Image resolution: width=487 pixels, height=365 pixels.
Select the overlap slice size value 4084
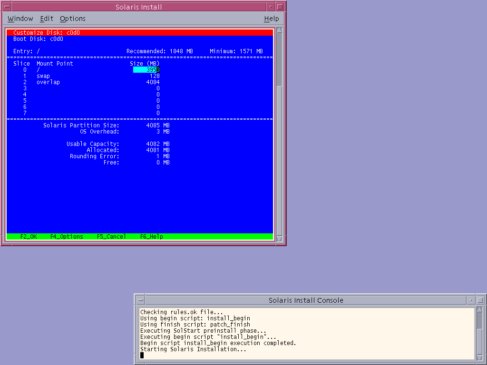point(153,82)
